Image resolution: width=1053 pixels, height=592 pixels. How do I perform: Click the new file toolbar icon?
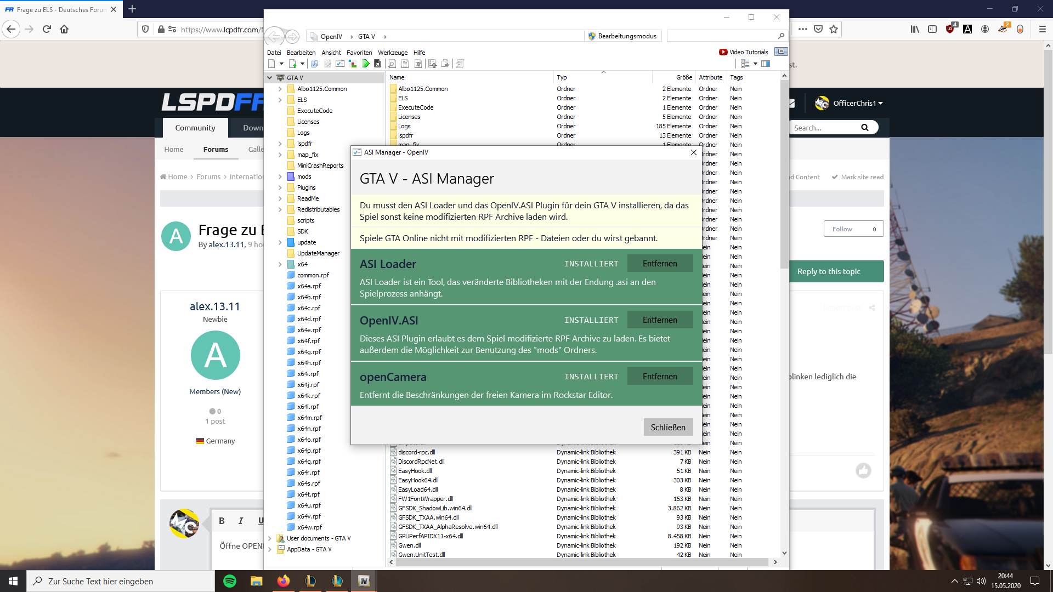point(271,64)
